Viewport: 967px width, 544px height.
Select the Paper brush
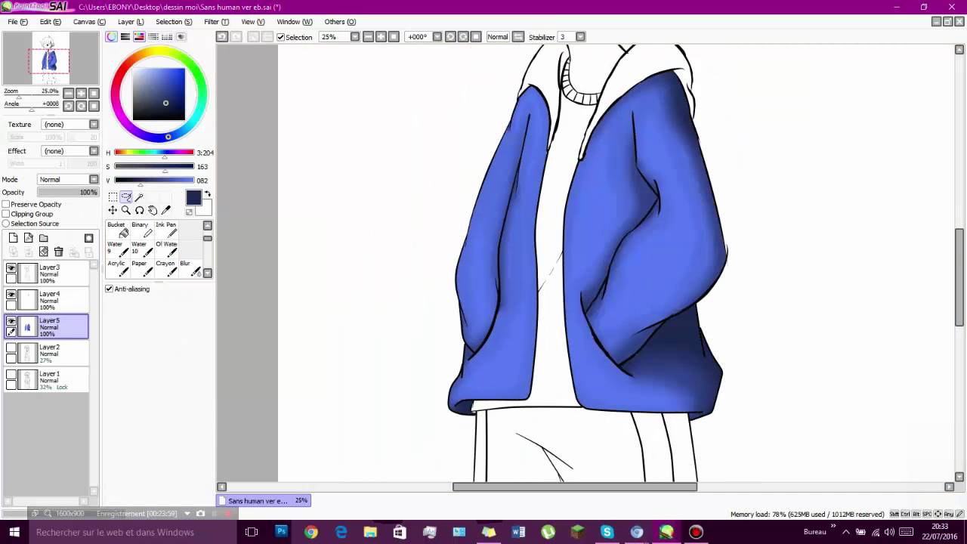click(x=141, y=268)
